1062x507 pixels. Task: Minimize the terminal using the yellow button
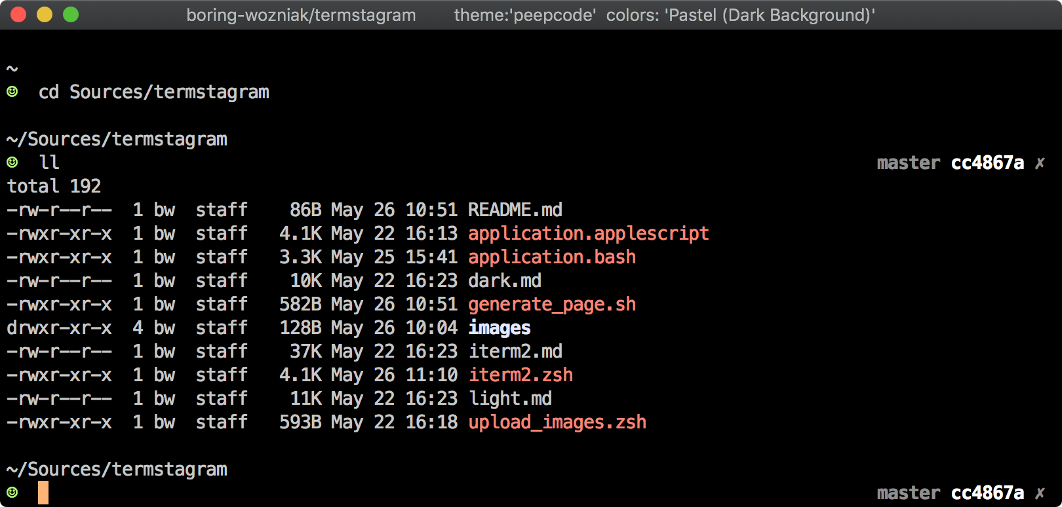45,14
